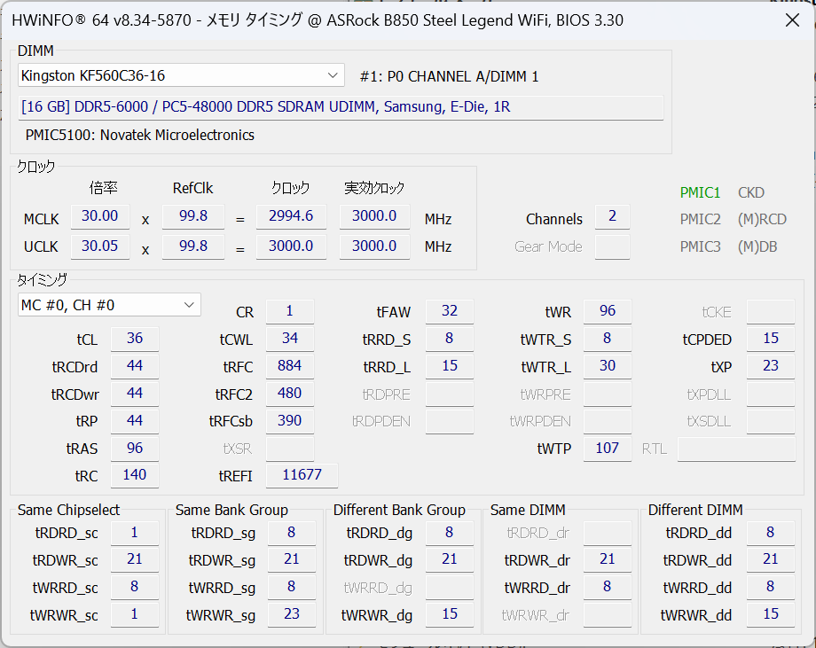Click the PMIC5100 Novatek Microelectronics text
Screen dimensions: 816x648
140,135
